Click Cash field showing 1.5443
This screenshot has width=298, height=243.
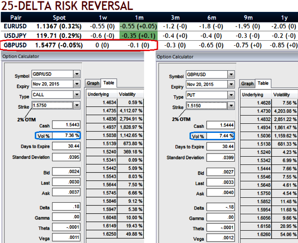pyautogui.click(x=66, y=125)
